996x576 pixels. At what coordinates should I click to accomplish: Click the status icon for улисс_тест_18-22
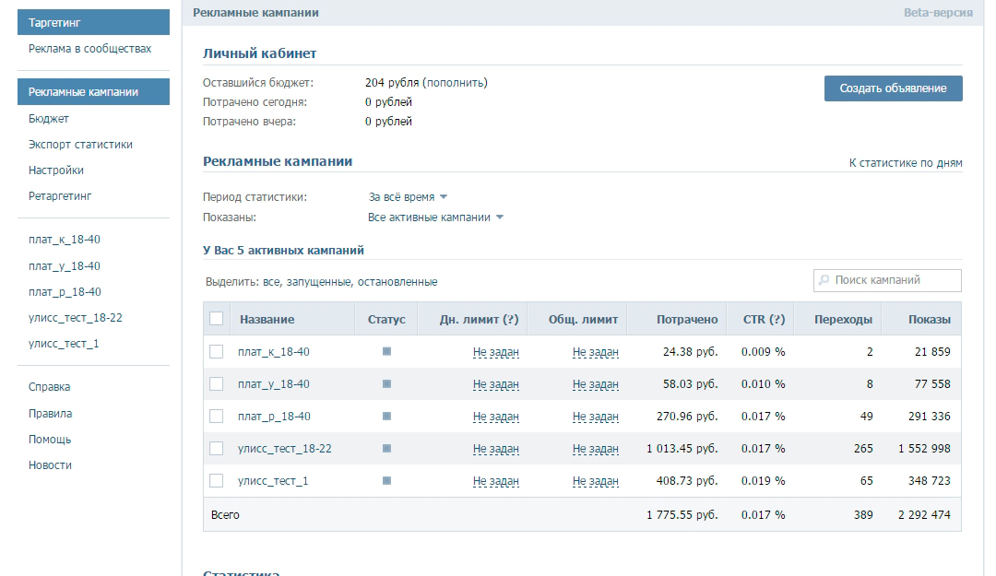point(386,448)
